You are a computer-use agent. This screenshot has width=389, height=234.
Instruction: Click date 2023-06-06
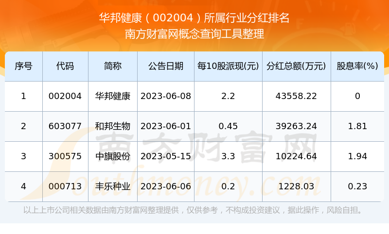[x=166, y=186]
